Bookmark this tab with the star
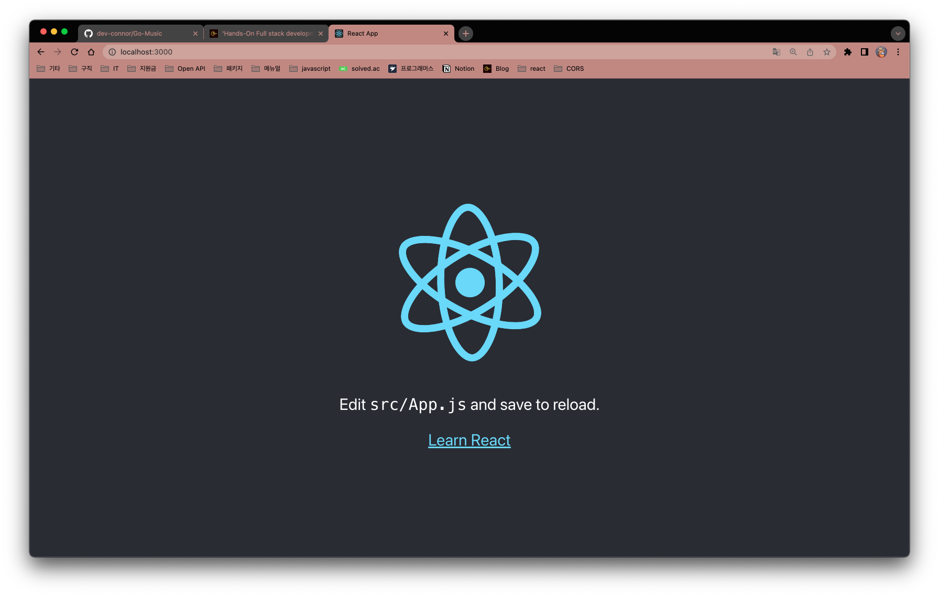The image size is (939, 596). (827, 52)
